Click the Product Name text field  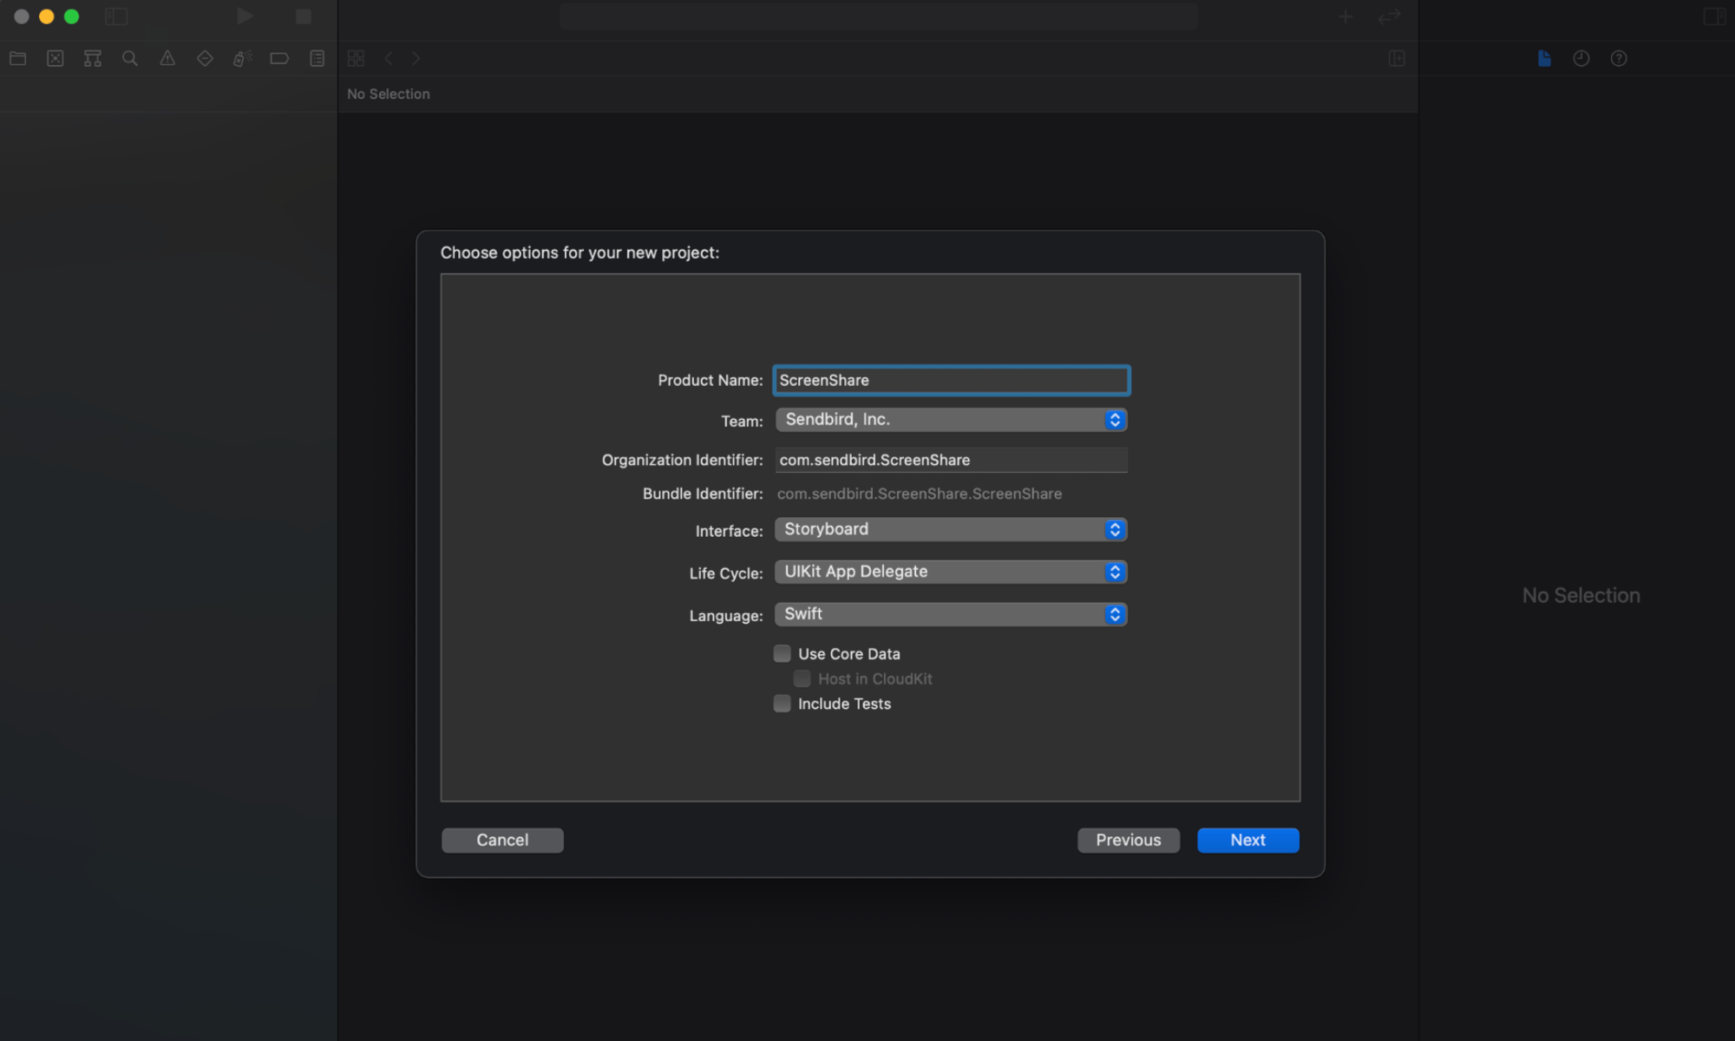click(x=951, y=380)
